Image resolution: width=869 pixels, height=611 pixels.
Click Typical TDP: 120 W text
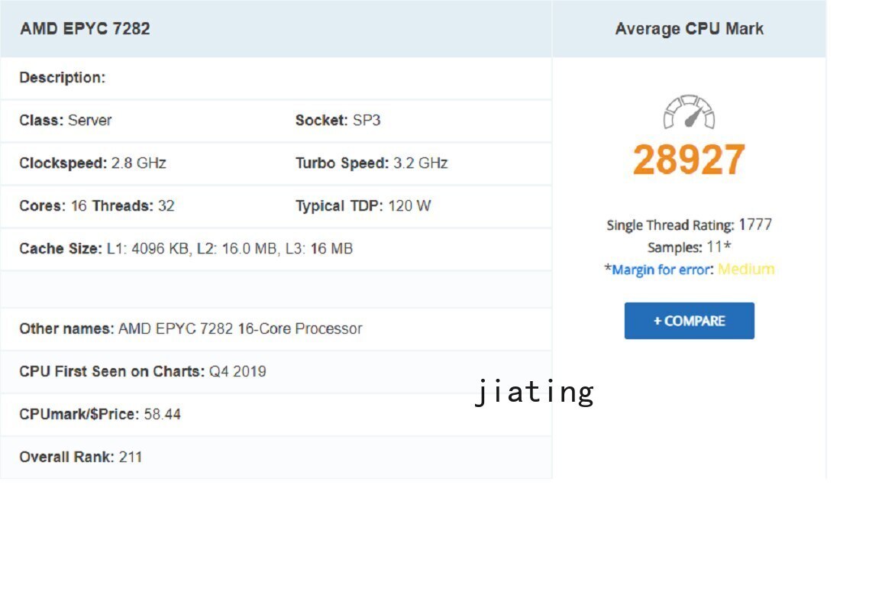pyautogui.click(x=363, y=205)
